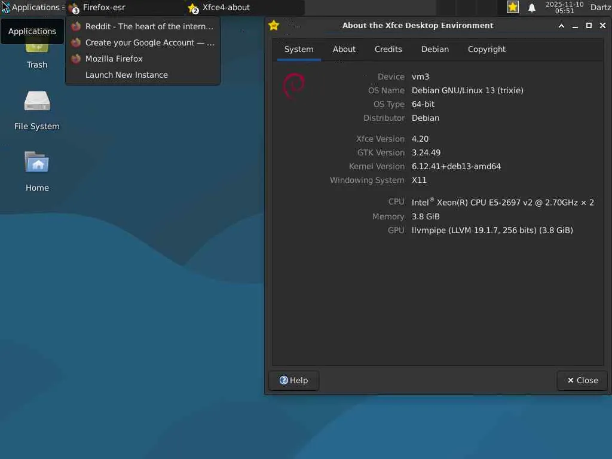This screenshot has height=459, width=612.
Task: Select the File System desktop icon
Action: 36,111
